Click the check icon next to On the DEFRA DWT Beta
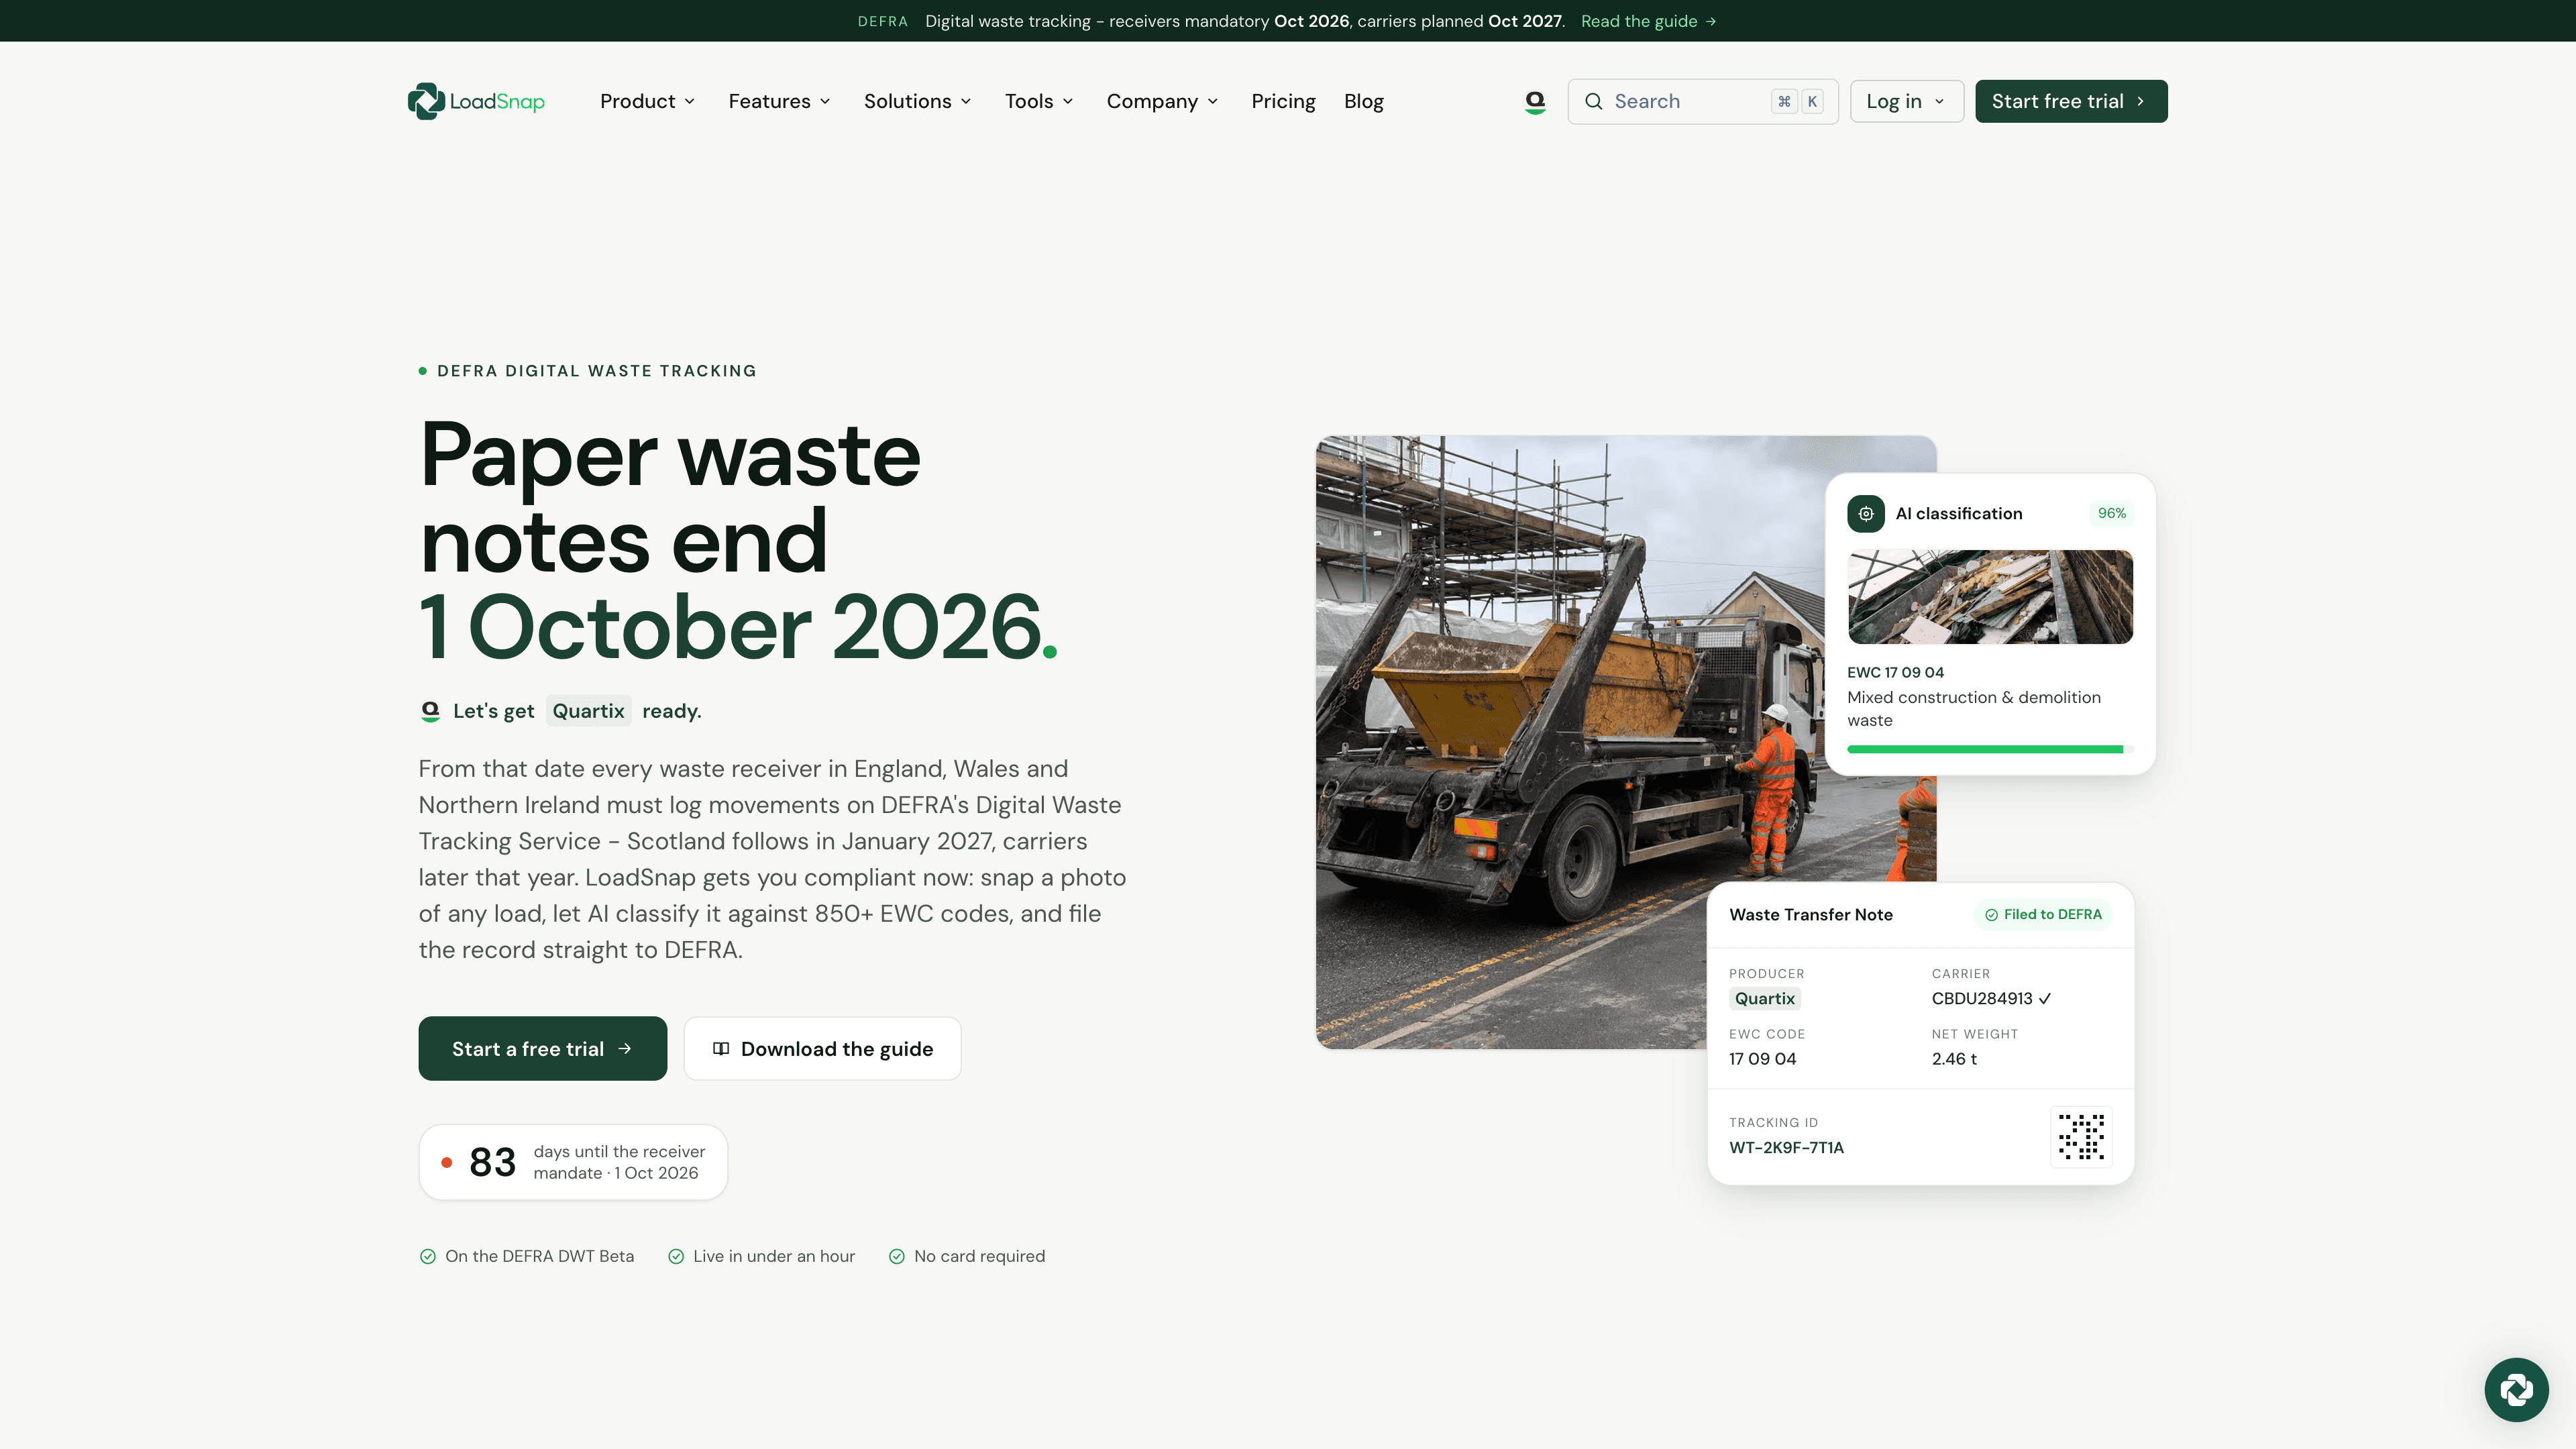Screen dimensions: 2576x1449 pos(427,1256)
